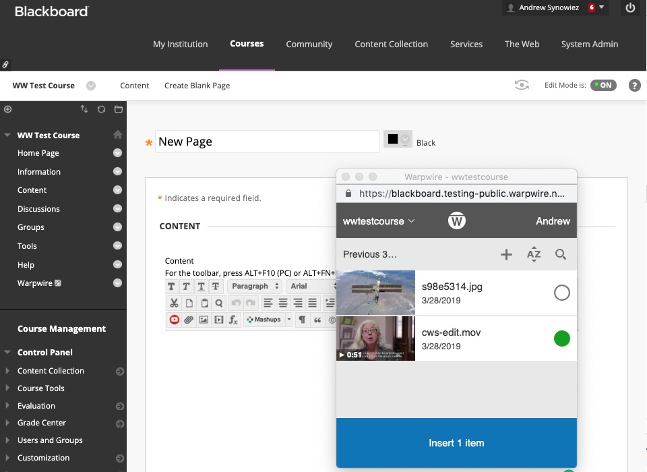Open the wwtestcourse library dropdown
The image size is (647, 472).
pos(378,221)
